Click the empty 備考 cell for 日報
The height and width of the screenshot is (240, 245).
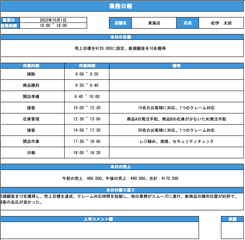tap(177, 153)
